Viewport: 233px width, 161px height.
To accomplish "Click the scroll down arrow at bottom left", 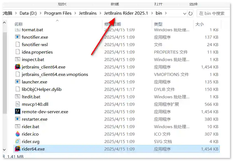I will [4, 149].
